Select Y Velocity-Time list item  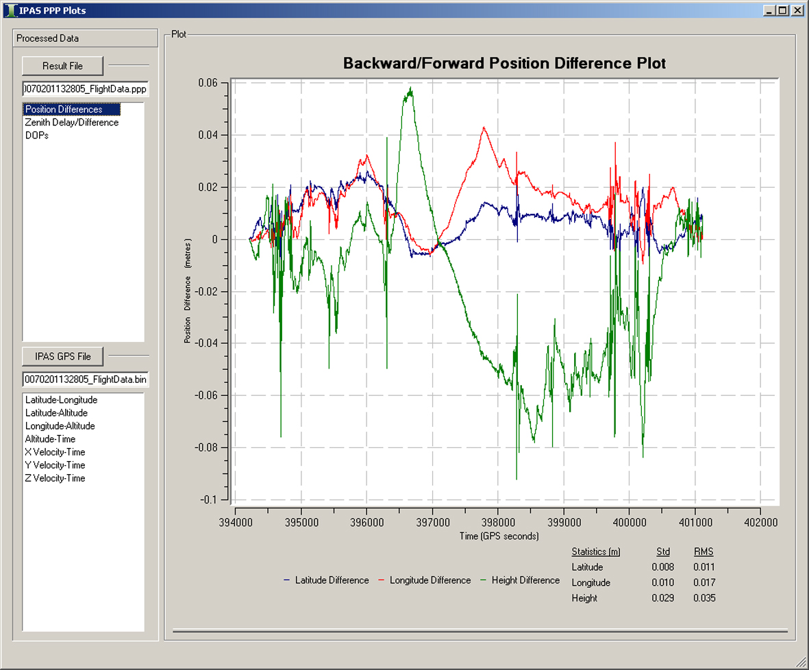click(x=55, y=465)
